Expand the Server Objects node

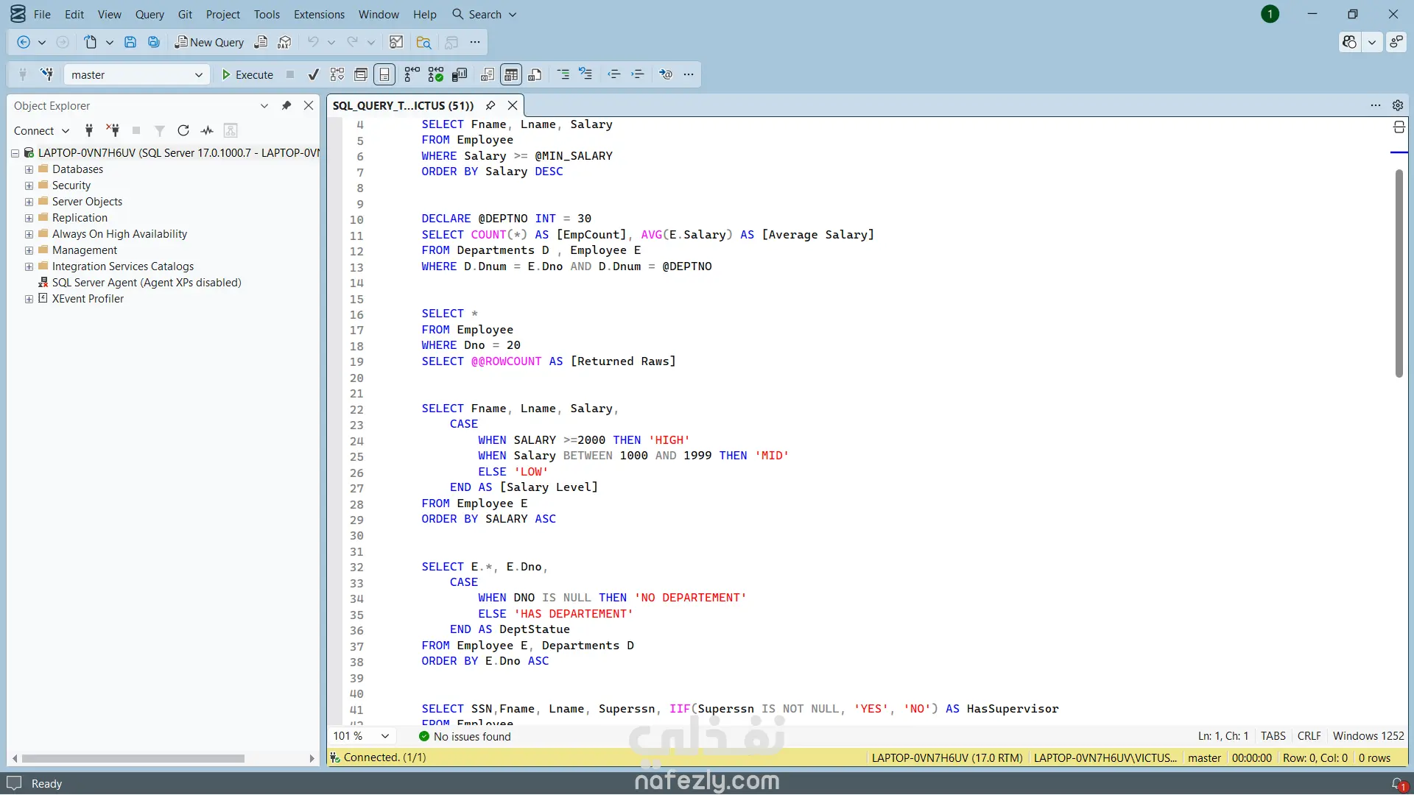(x=29, y=202)
